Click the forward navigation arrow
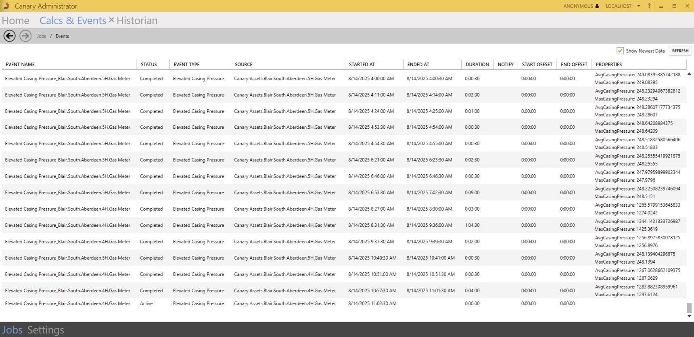The height and width of the screenshot is (337, 694). pos(25,36)
